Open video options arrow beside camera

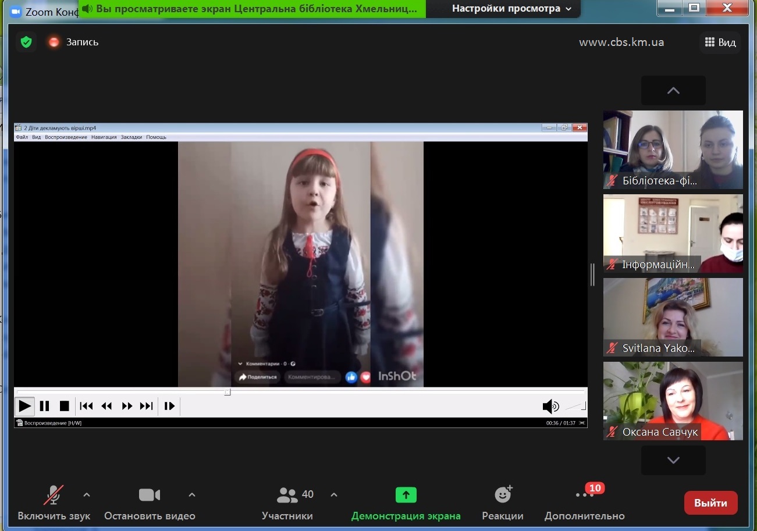(192, 495)
